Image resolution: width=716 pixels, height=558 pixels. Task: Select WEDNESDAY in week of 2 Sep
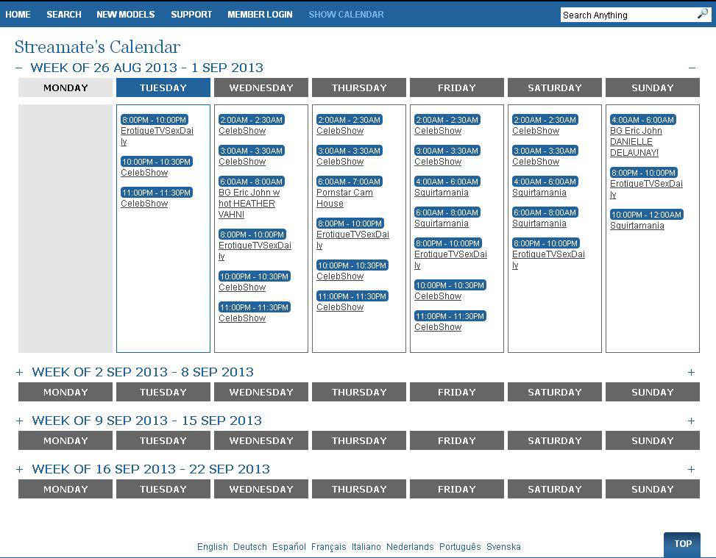tap(261, 392)
